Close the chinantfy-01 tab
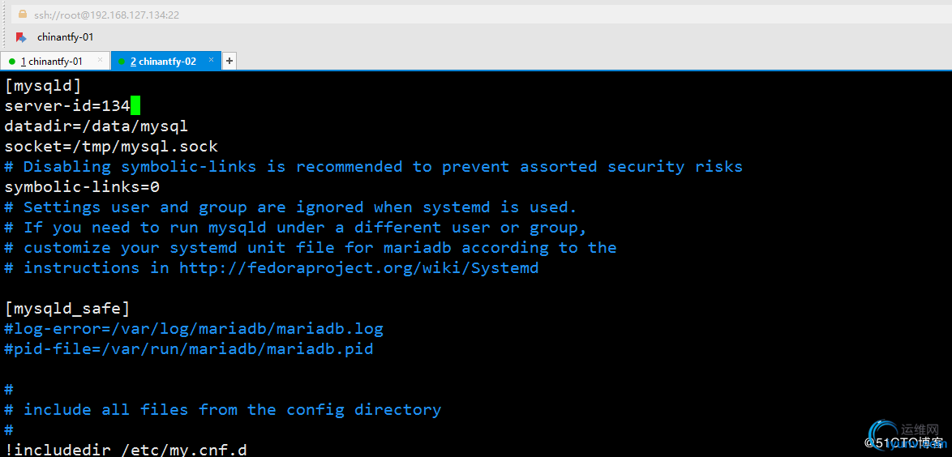The width and height of the screenshot is (952, 457). coord(101,60)
